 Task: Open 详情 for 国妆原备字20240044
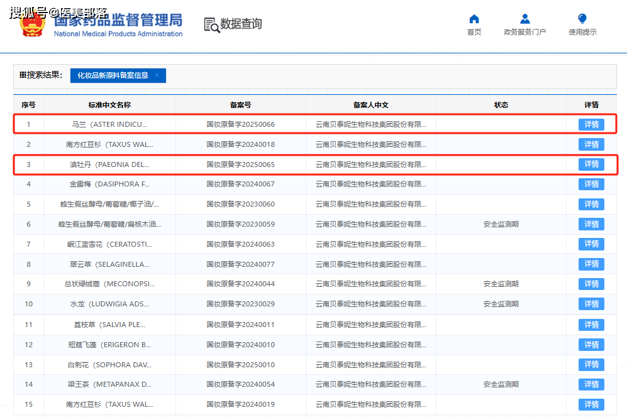click(591, 284)
